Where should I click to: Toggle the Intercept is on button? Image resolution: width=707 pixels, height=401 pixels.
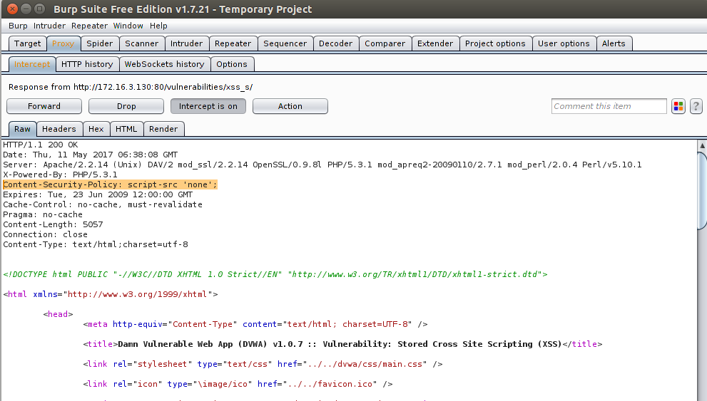(x=208, y=106)
